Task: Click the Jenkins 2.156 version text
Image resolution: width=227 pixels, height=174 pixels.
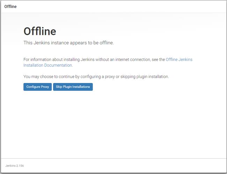Action: pos(14,166)
